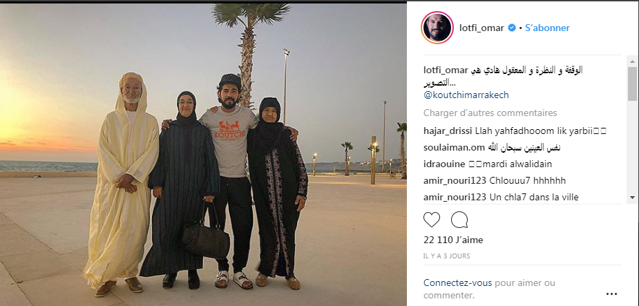Click the post photo of the family

pos(203,155)
